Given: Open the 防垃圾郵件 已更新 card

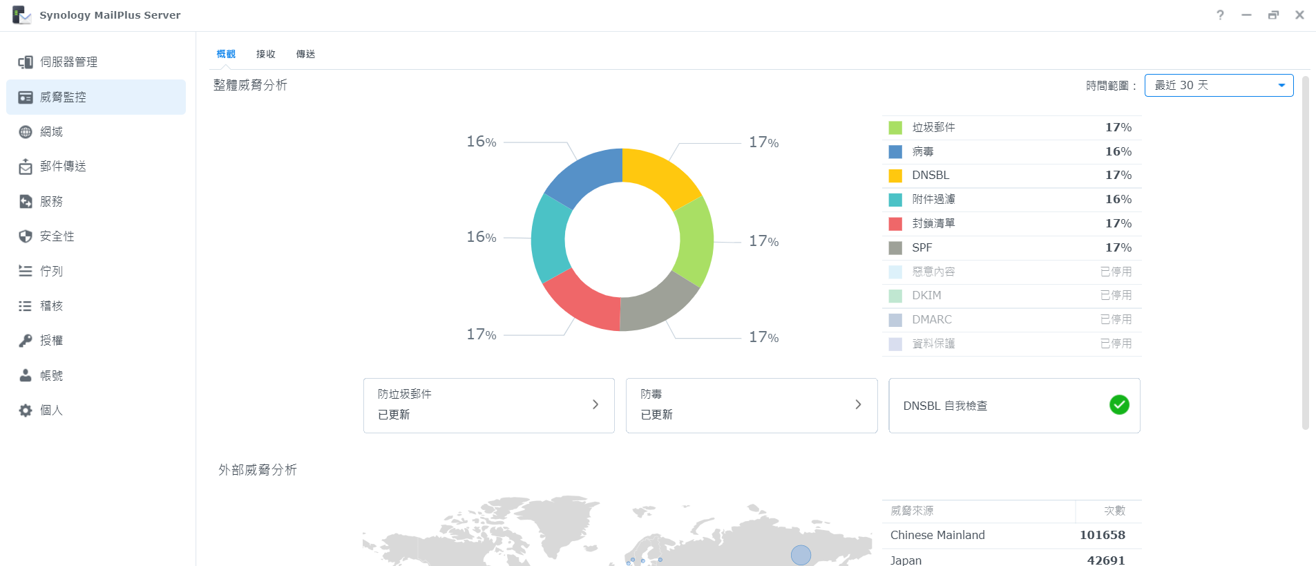Looking at the screenshot, I should [489, 406].
